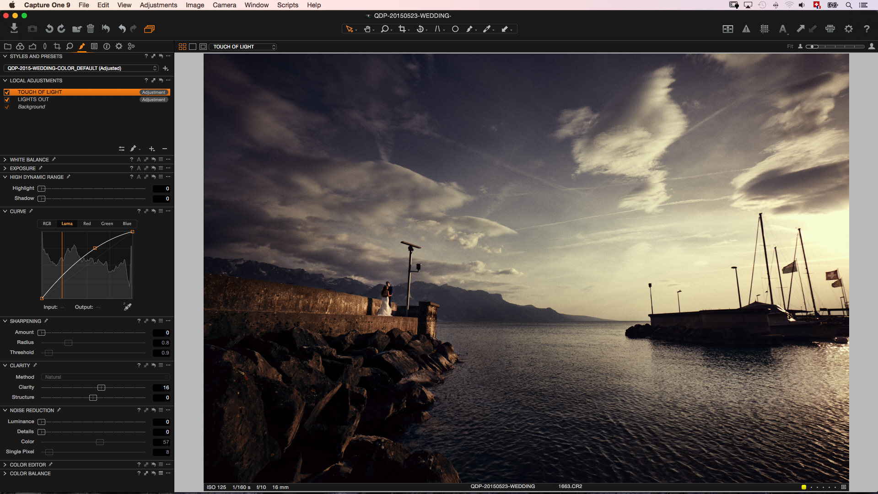Click the Sharpening Amount value field
Viewport: 878px width, 494px height.
[161, 333]
